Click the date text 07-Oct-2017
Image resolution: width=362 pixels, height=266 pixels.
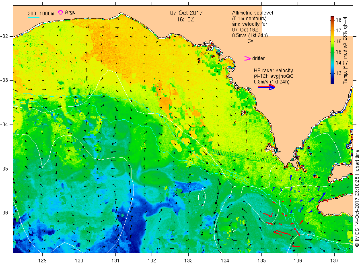click(186, 13)
